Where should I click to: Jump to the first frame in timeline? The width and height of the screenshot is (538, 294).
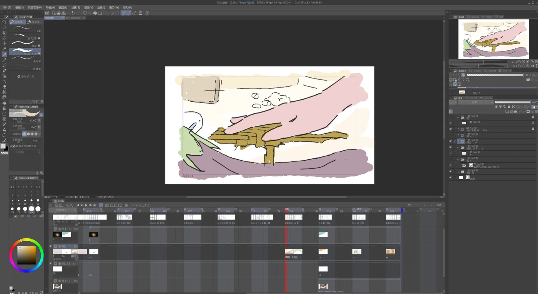pyautogui.click(x=78, y=205)
